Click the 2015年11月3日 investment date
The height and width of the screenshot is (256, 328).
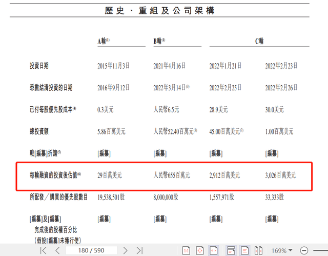pos(113,66)
